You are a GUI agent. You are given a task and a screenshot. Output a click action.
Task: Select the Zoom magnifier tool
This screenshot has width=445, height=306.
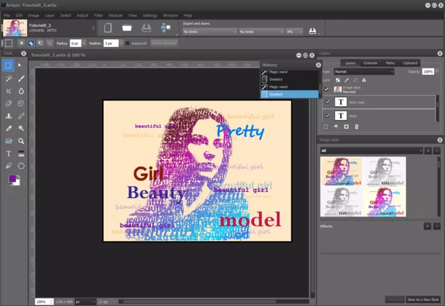coord(21,141)
